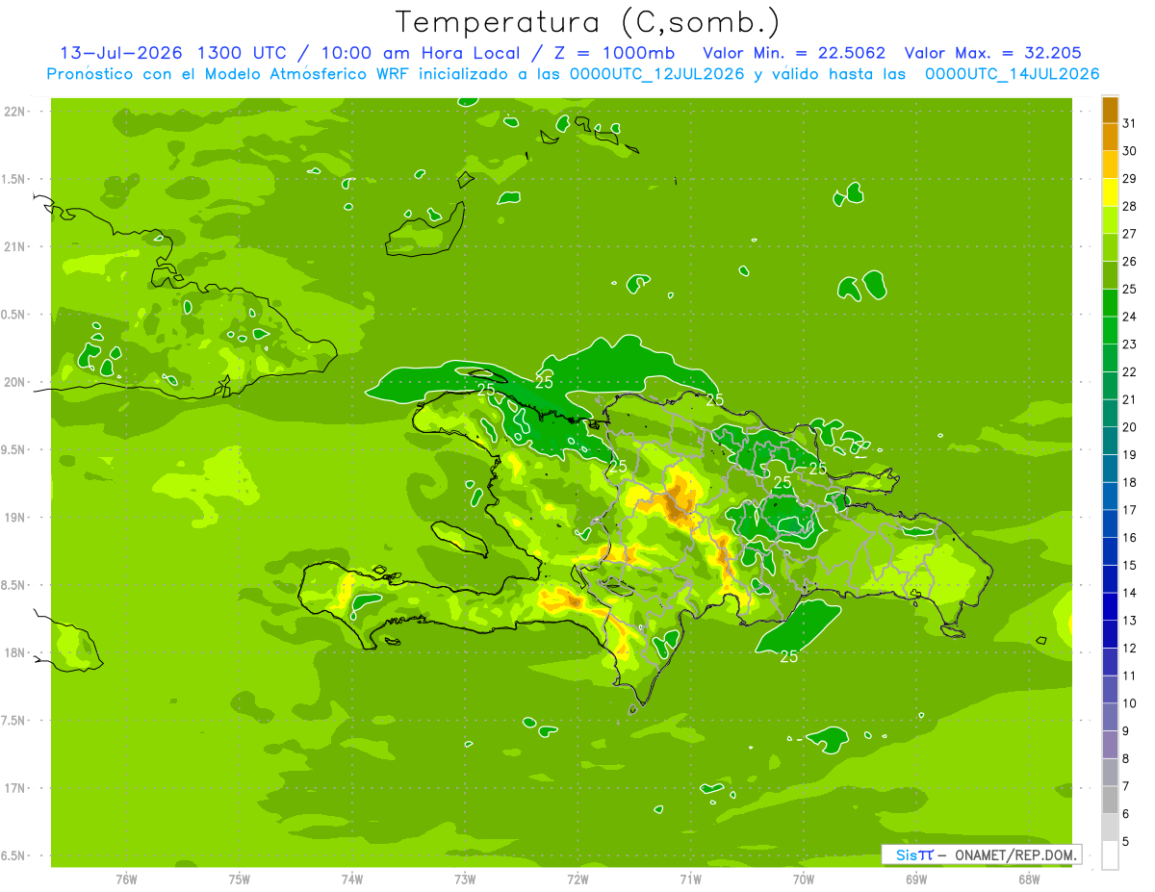Click legend value "17"

[1130, 510]
